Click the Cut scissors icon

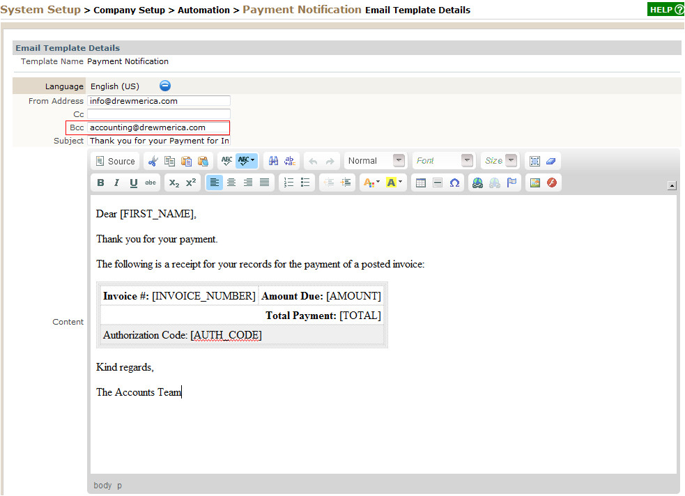coord(153,161)
